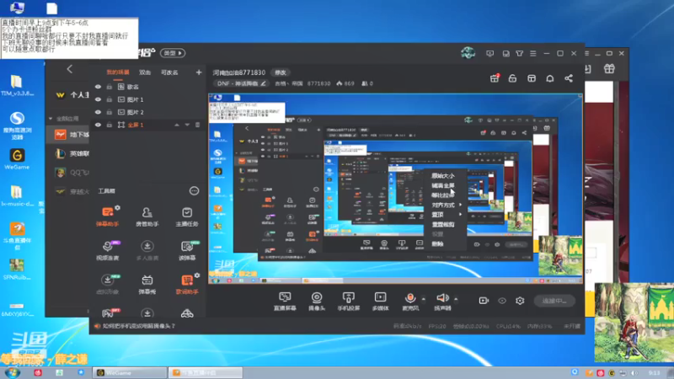The image size is (674, 379).
Task: Open the 弹幕秀 tool
Action: point(147,284)
